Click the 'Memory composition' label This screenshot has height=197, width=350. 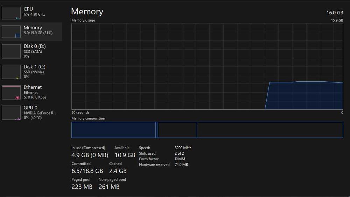88,118
